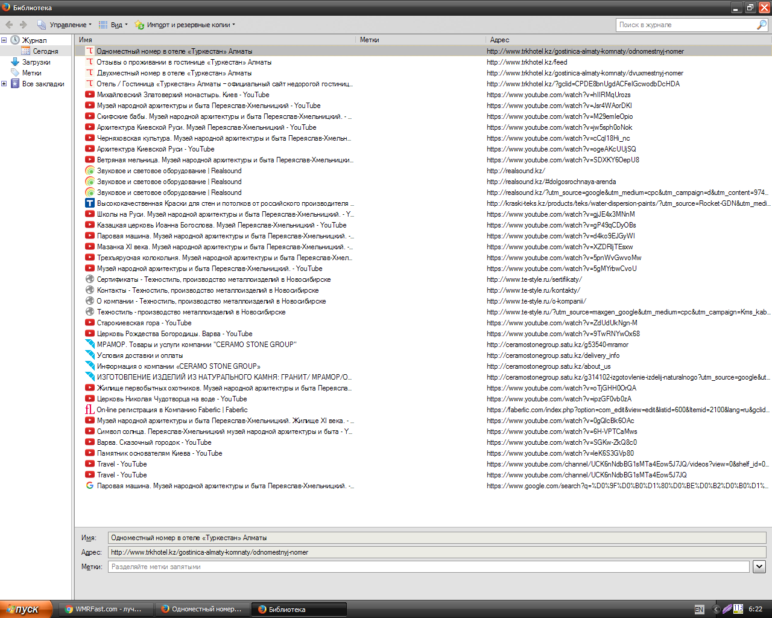This screenshot has height=618, width=772.
Task: Sort by the Имя column header
Action: 215,40
